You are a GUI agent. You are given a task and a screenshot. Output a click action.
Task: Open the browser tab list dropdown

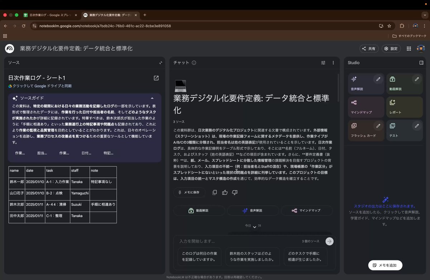(425, 15)
